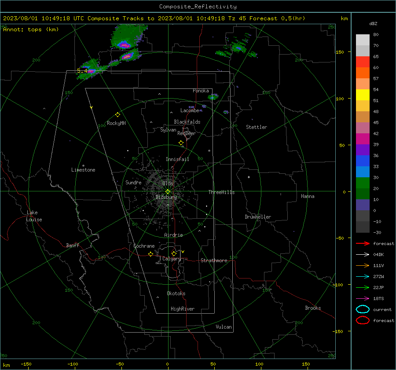Click the Okotoks town label
396x370 pixels.
point(176,293)
